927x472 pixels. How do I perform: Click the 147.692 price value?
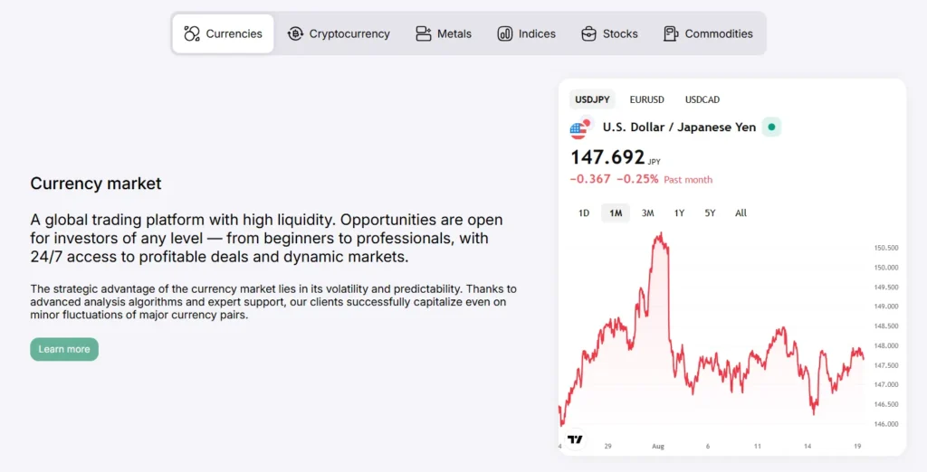[x=607, y=157]
